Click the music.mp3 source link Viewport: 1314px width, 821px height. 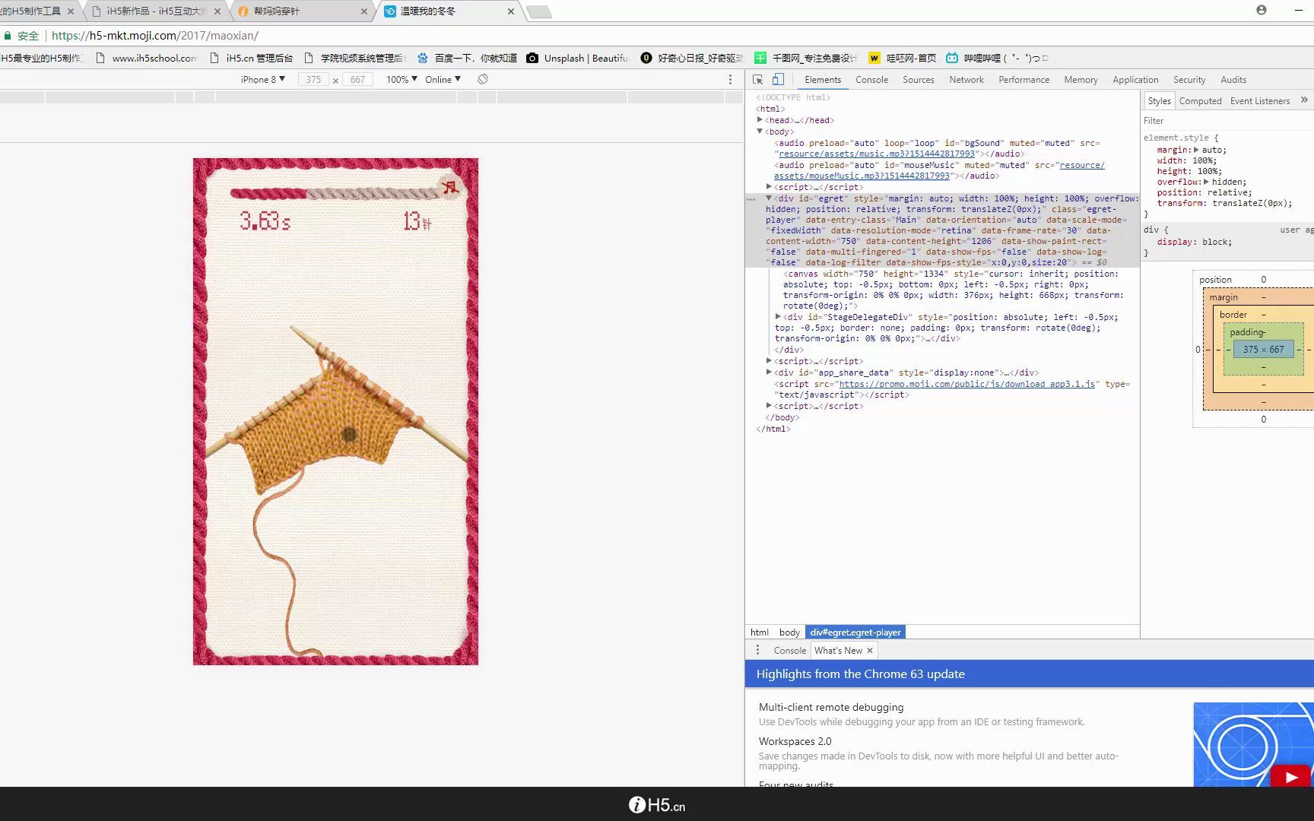(877, 154)
